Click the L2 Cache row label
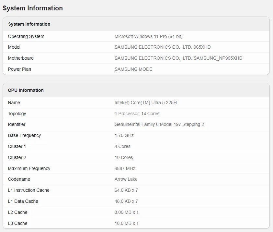This screenshot has height=232, width=273. point(17,212)
